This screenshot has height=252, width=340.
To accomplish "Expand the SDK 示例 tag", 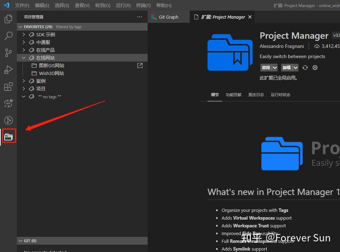I will point(24,34).
